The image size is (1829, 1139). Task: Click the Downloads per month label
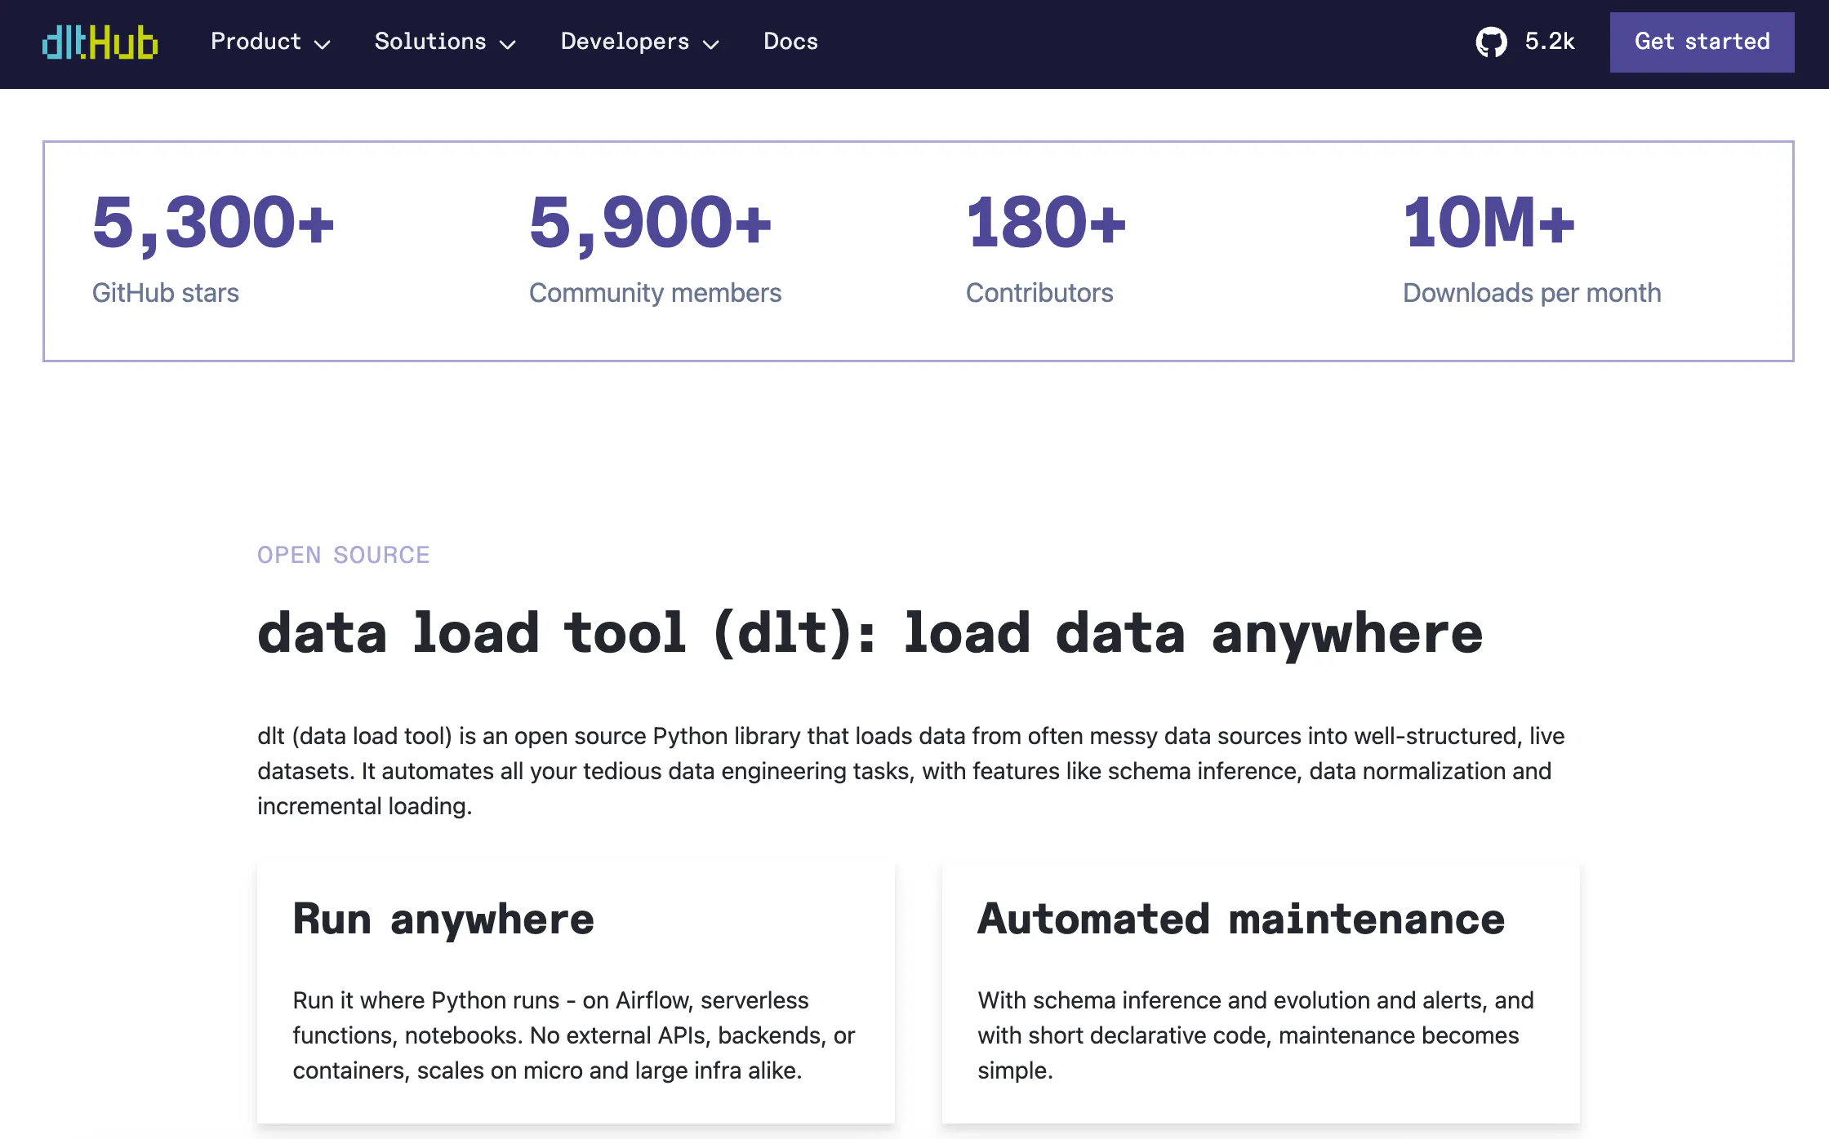tap(1532, 293)
